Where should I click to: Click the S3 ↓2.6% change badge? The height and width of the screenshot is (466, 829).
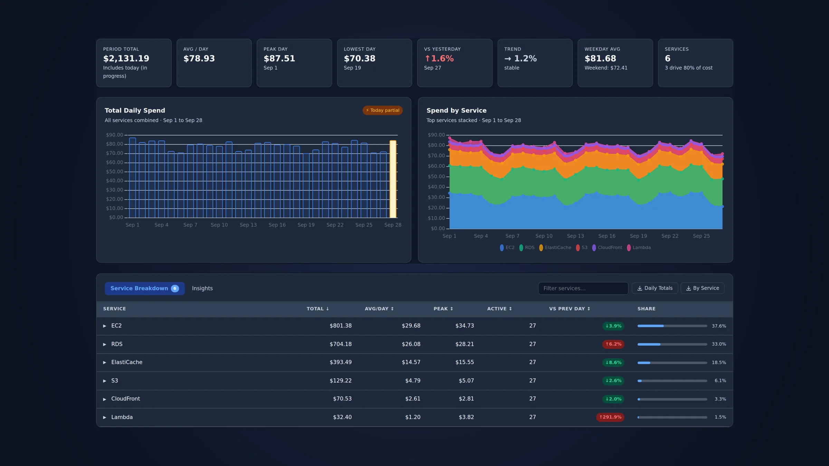tap(613, 381)
